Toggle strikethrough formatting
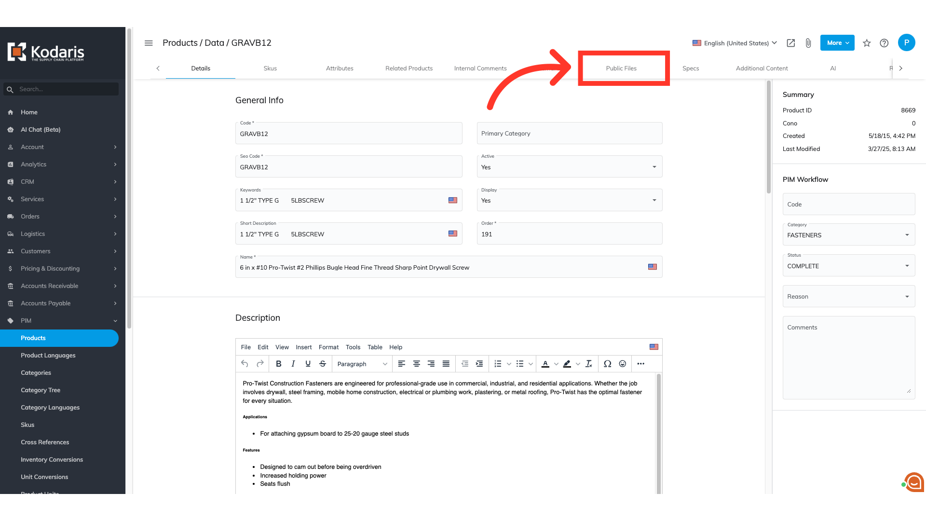The width and height of the screenshot is (926, 521). pyautogui.click(x=323, y=364)
